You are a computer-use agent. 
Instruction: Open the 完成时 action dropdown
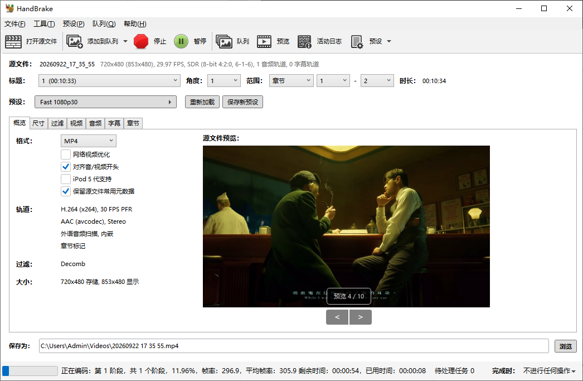pos(549,371)
